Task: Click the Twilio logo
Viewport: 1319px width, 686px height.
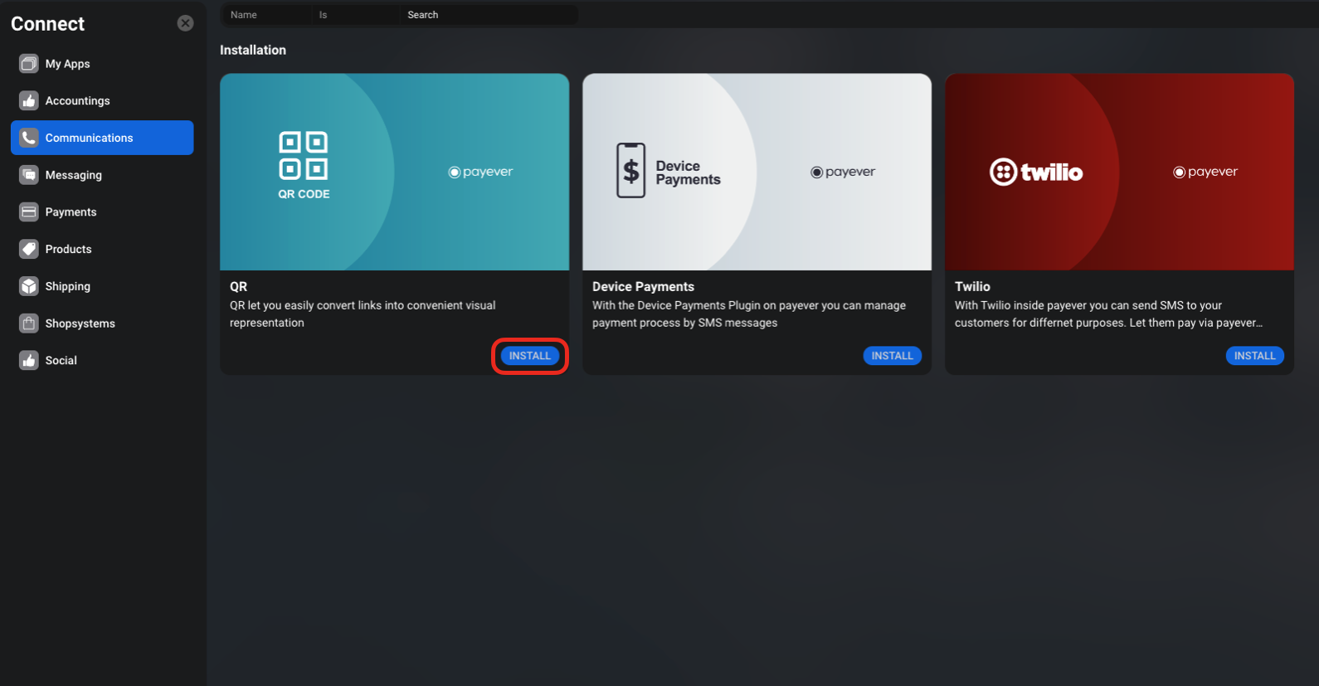Action: (x=1036, y=172)
